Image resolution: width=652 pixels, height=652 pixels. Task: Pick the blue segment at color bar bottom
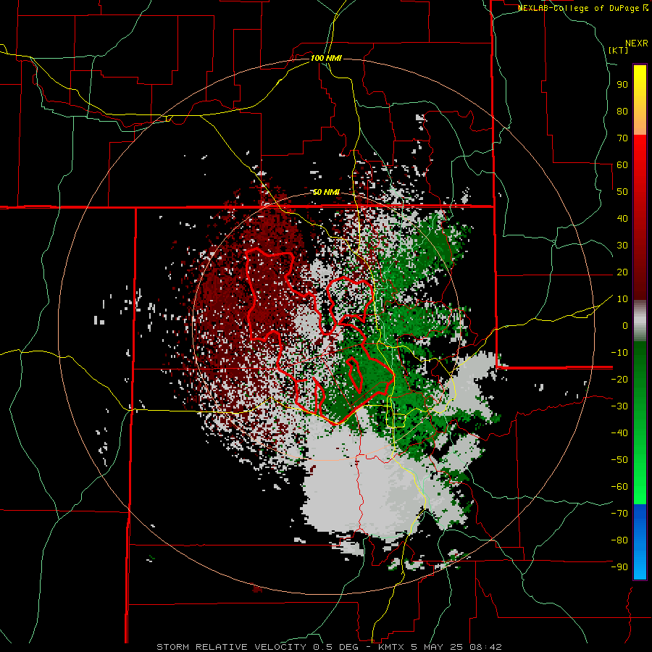point(640,542)
